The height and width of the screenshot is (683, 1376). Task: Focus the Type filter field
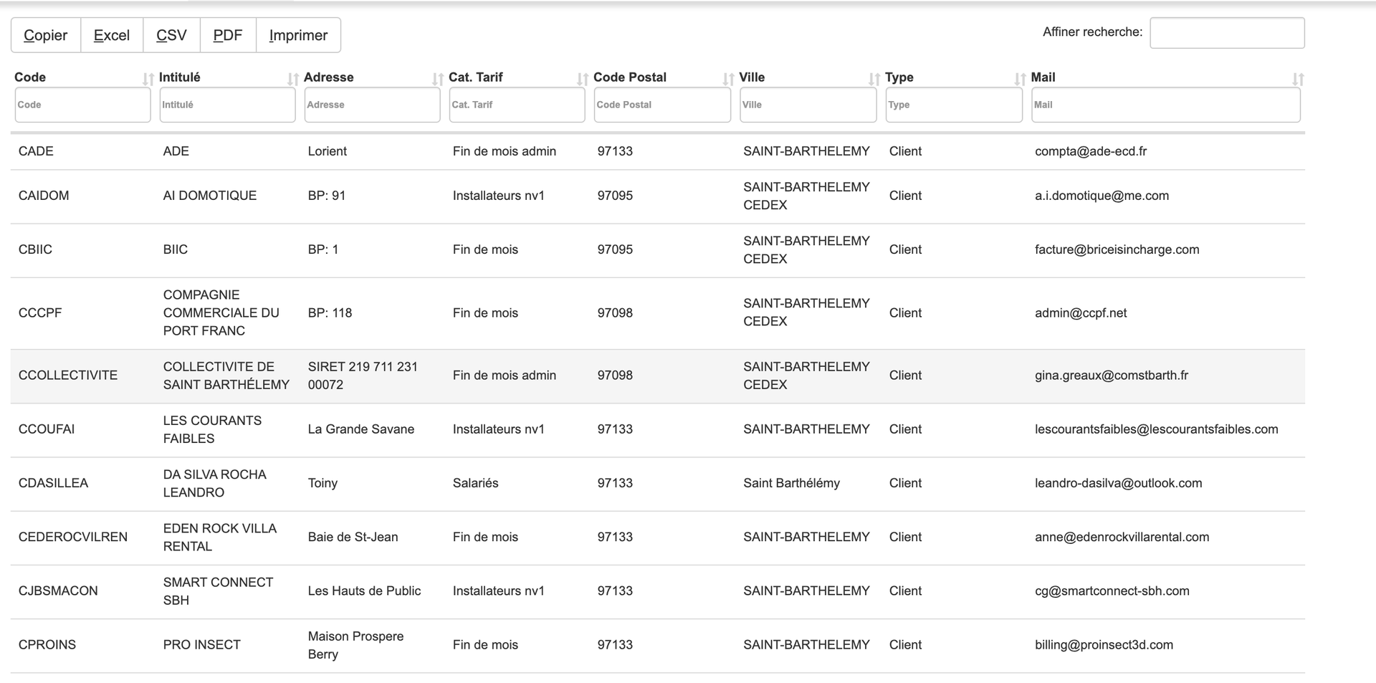click(x=954, y=105)
